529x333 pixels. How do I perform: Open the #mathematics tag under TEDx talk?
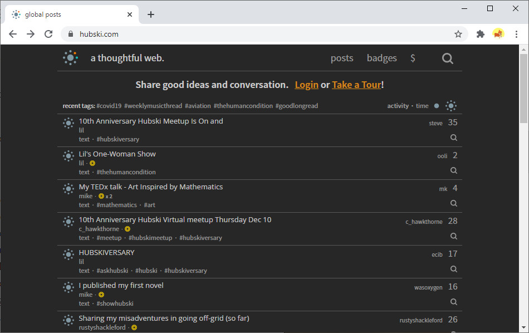click(117, 205)
